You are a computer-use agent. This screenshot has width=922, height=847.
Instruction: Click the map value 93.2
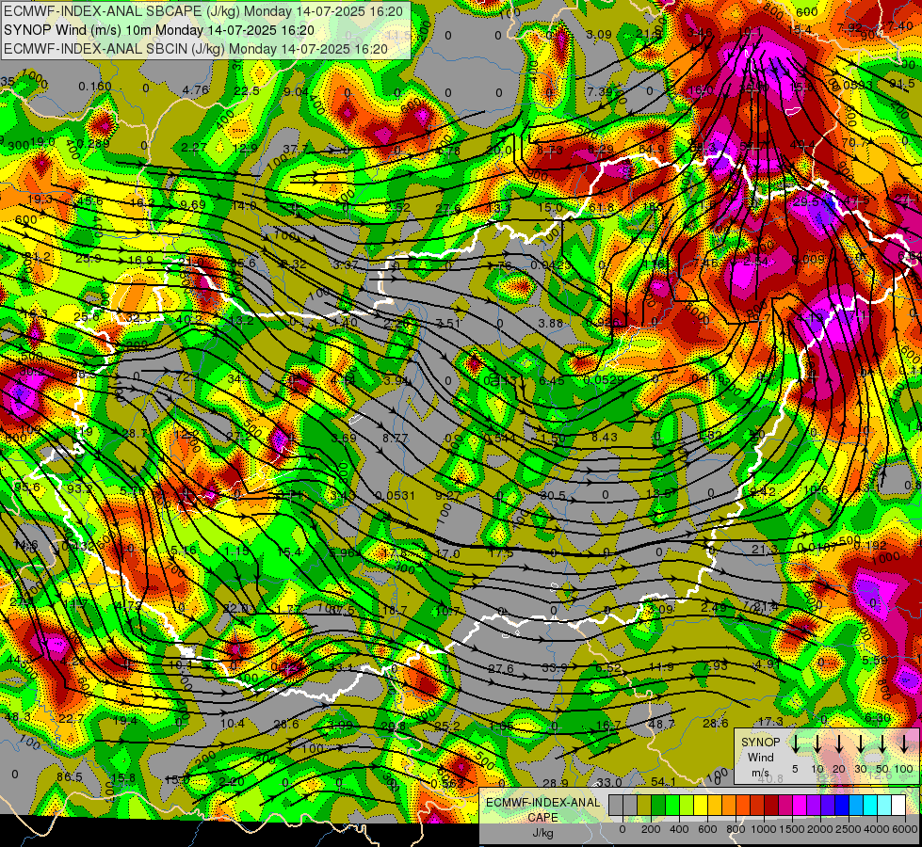click(79, 488)
